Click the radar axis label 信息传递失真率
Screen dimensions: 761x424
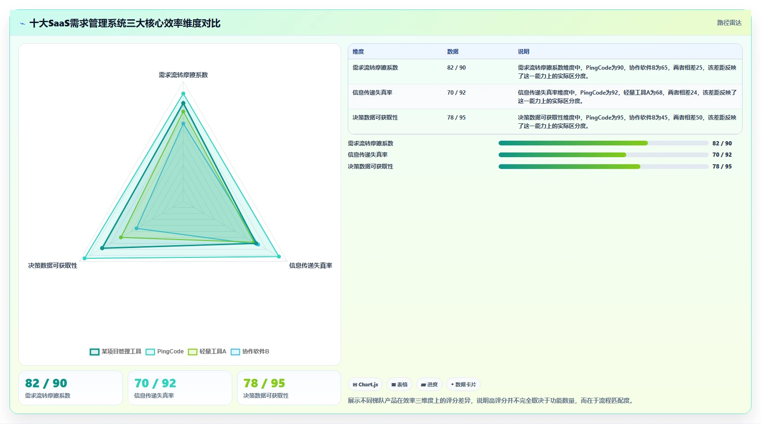(311, 265)
